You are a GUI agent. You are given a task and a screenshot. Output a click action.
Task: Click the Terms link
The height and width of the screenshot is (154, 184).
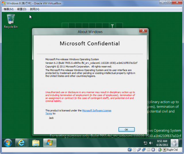click(49, 113)
